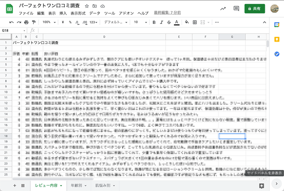
Task: Select row 10 header
Action: pos(6,92)
